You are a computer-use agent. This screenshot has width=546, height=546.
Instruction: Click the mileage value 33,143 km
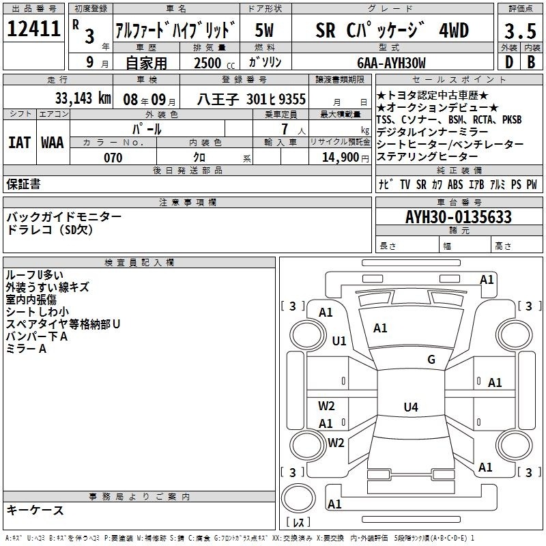coord(82,98)
